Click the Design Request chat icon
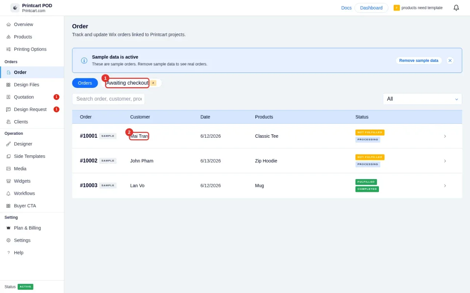This screenshot has height=293, width=470. [8, 110]
